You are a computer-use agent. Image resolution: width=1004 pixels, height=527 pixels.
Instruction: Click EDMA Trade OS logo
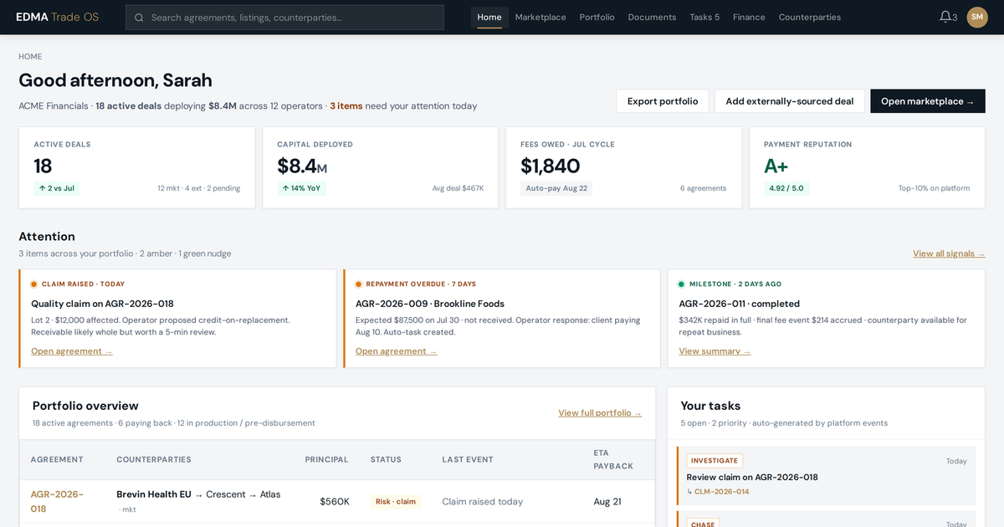click(57, 17)
